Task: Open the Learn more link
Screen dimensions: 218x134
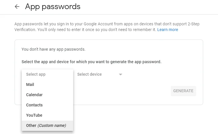Action: [167, 30]
